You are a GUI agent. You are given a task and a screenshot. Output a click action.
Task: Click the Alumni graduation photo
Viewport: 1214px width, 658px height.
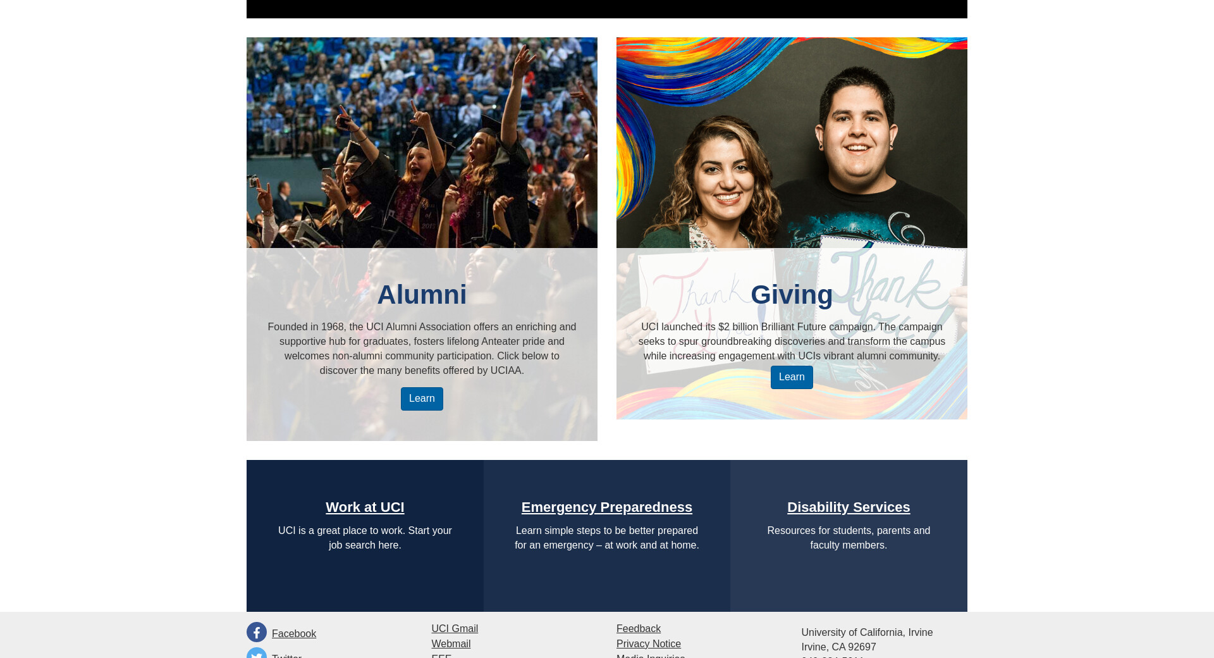tap(422, 142)
